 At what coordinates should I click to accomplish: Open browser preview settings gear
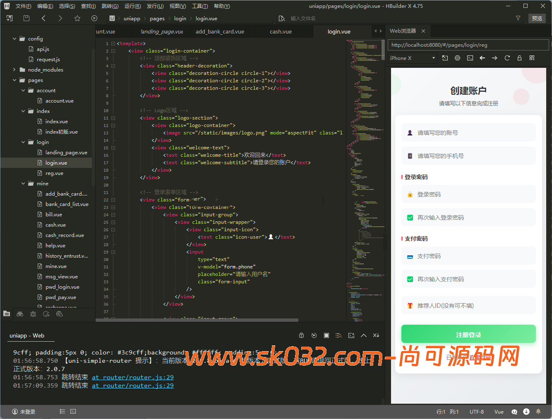(457, 58)
